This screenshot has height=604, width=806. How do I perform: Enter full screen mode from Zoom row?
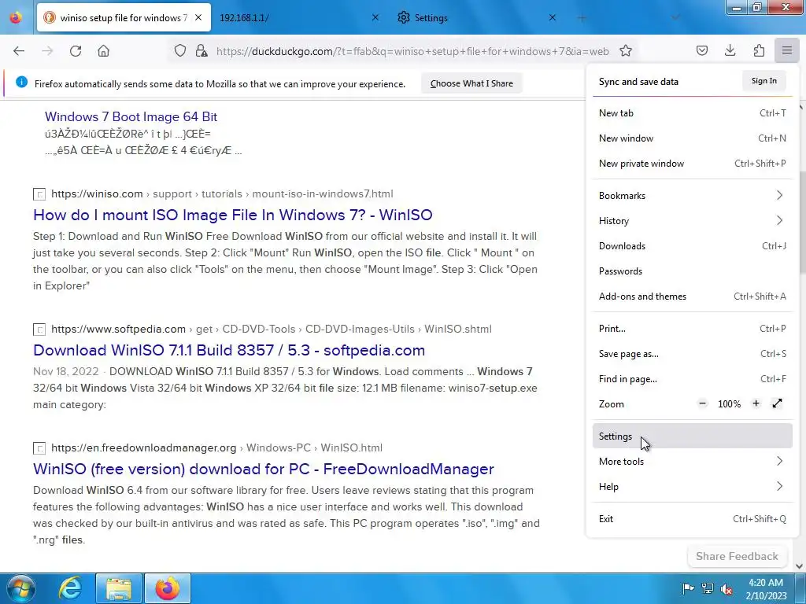[777, 403]
